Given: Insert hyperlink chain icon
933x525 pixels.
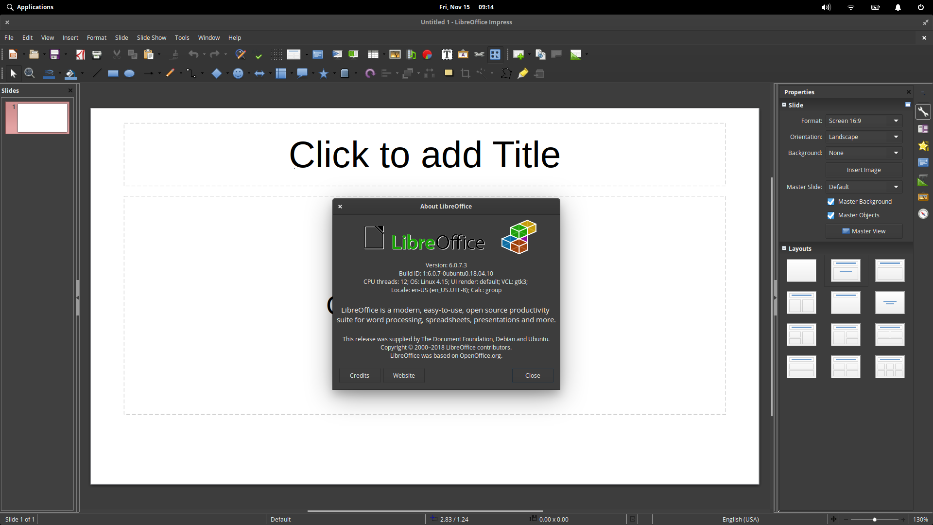Looking at the screenshot, I should click(479, 54).
